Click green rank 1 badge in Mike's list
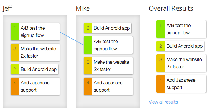Screen dimensions: 211x112 point(88,45)
